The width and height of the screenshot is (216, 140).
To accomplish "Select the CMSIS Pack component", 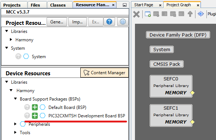I will point(167,64).
